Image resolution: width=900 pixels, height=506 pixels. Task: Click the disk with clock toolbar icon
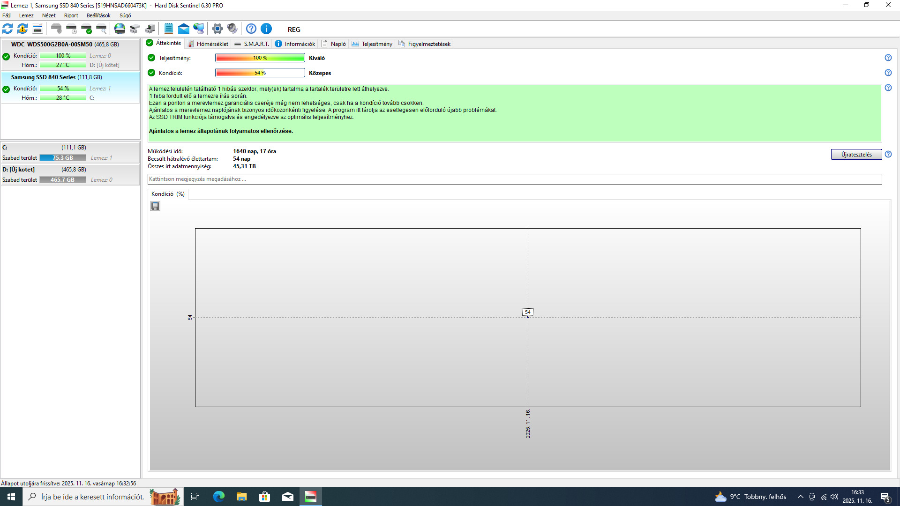[71, 29]
